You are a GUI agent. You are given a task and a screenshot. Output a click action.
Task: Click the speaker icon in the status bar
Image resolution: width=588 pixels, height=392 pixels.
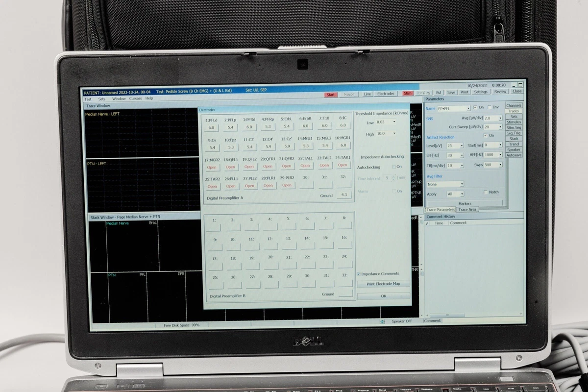click(382, 321)
